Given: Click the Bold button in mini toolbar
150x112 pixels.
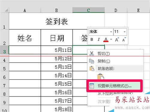Looking at the screenshot, I should coord(92,39).
